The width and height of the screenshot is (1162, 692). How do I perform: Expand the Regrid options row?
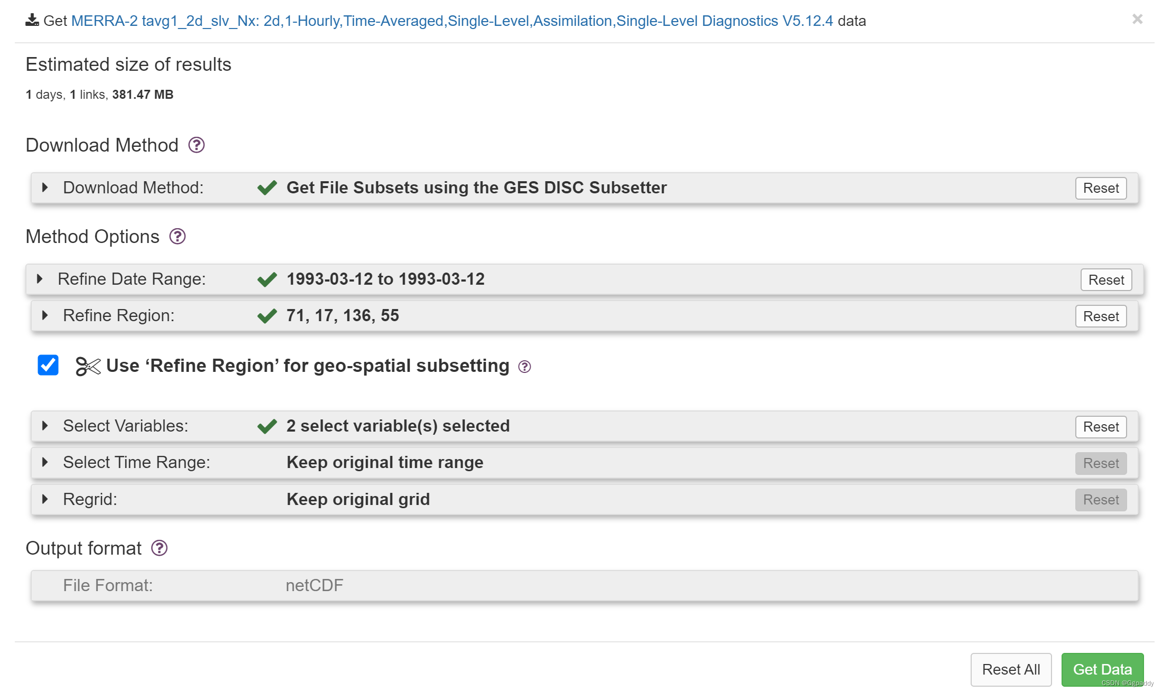(x=45, y=499)
